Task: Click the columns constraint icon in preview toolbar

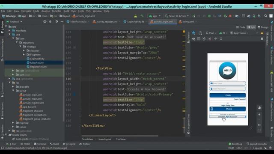Action: click(199, 39)
